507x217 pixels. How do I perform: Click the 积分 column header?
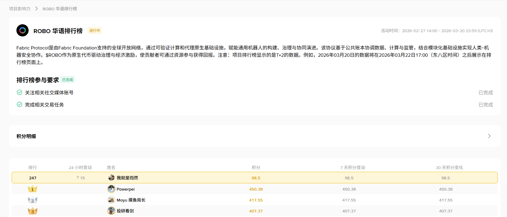coord(256,168)
